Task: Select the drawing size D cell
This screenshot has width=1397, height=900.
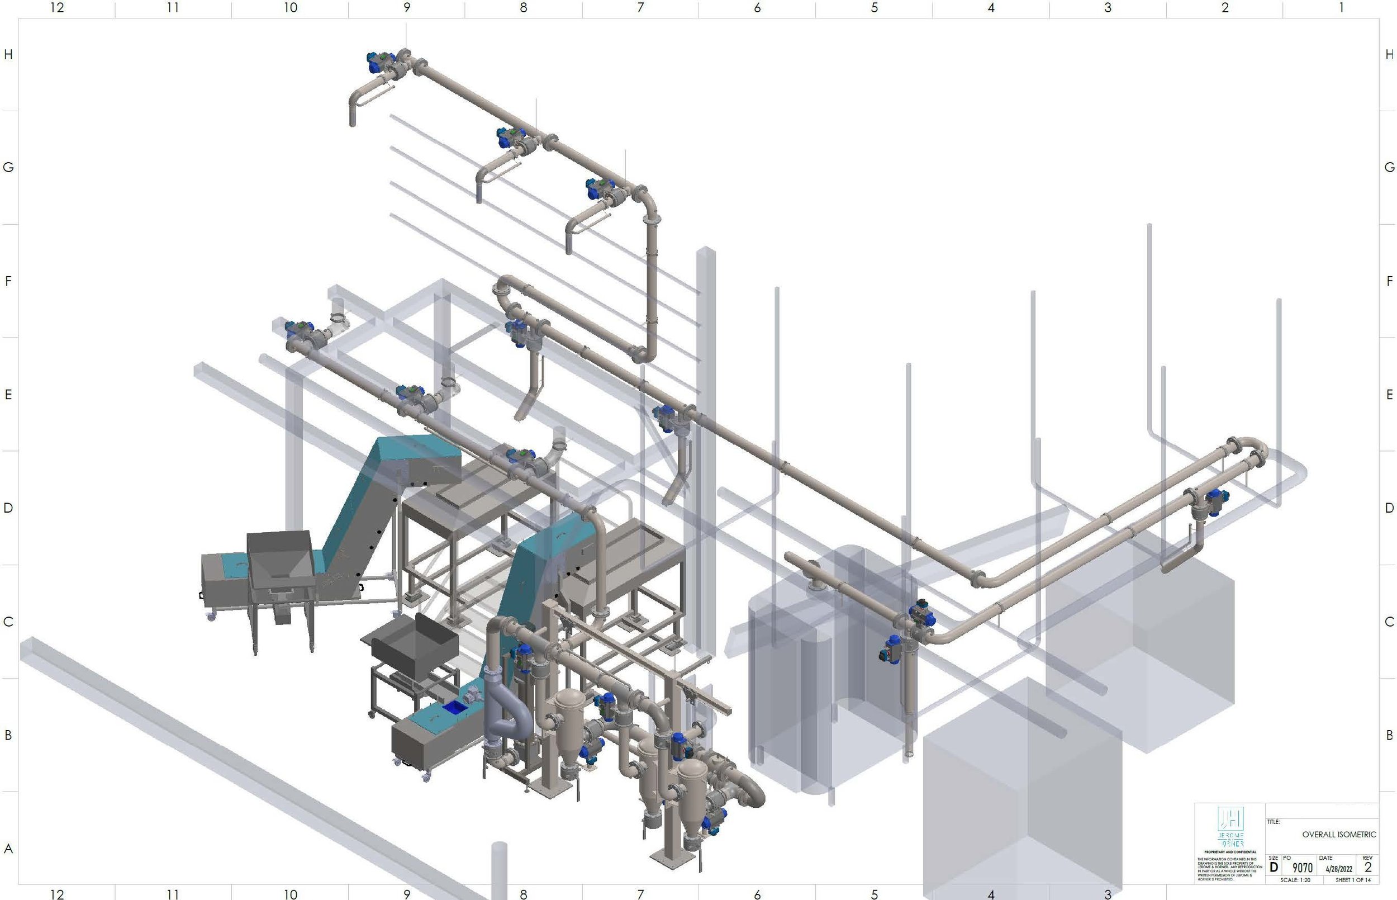Action: pos(1273,867)
